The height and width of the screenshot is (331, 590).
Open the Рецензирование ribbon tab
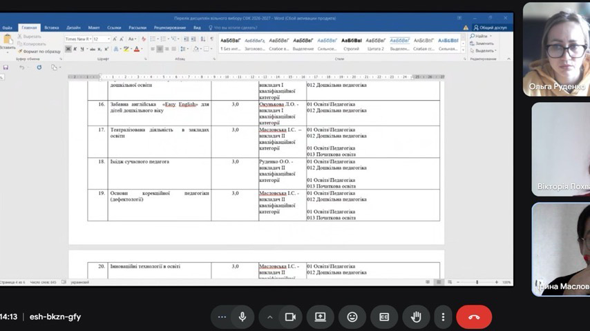click(169, 28)
